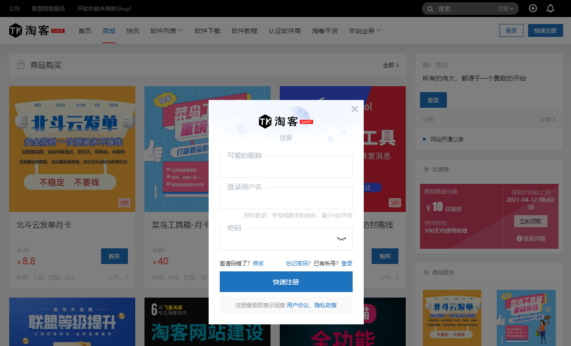
Task: Open the 快讯 nav item
Action: click(x=133, y=31)
